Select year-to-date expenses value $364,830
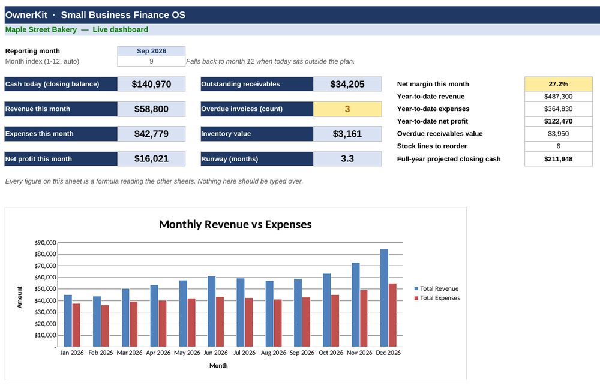 click(558, 109)
